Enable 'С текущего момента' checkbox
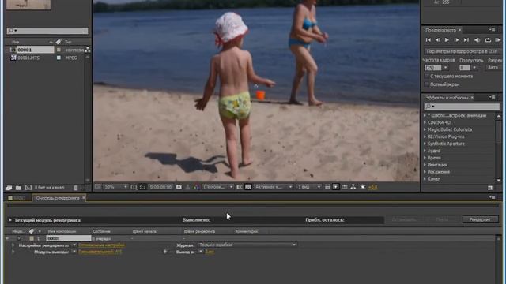The width and height of the screenshot is (506, 284). [426, 76]
